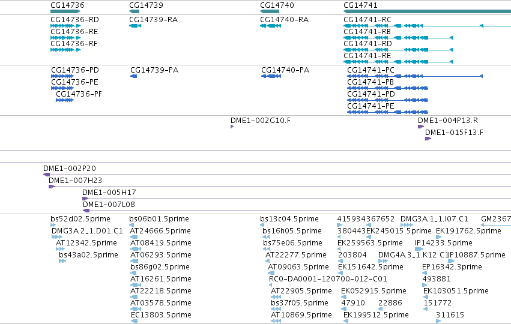
Task: Click EST AT10869.5prime label
Action: coord(301,315)
